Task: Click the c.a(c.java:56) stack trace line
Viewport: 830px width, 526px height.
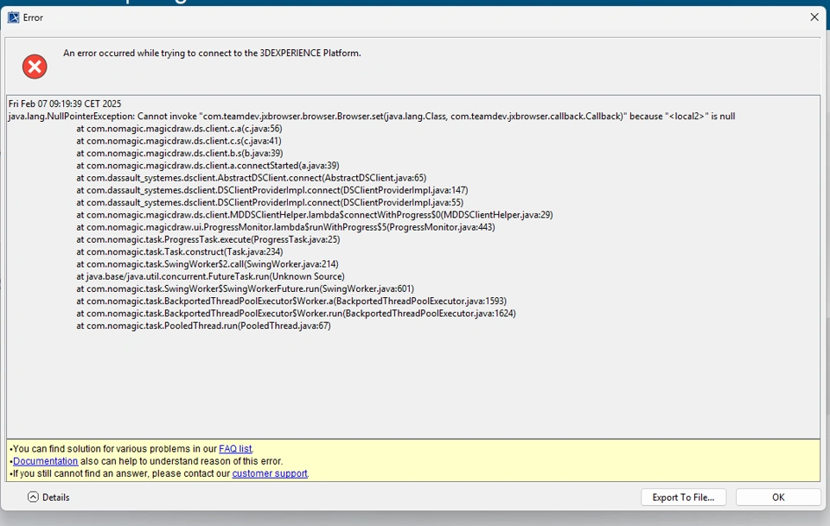Action: 179,129
